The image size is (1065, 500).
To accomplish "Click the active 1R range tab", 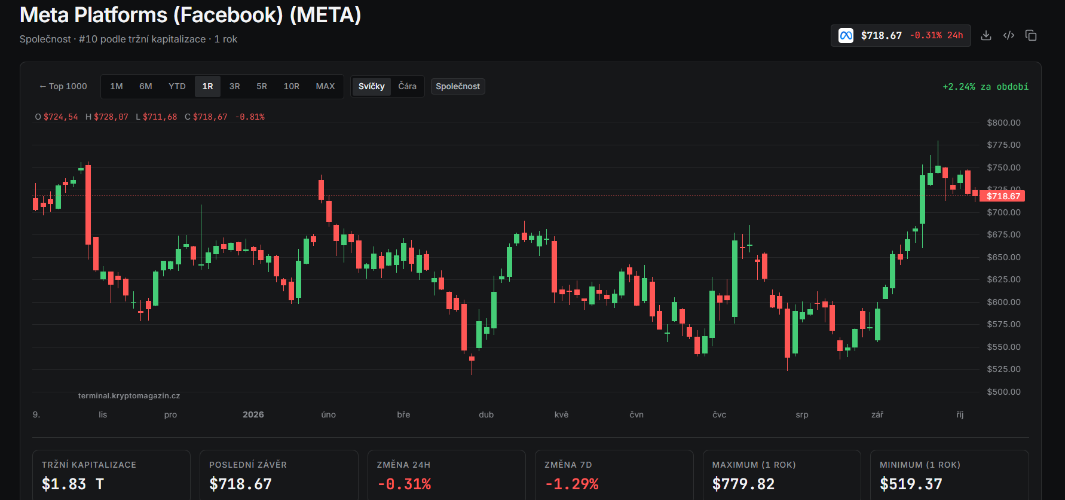I will point(207,86).
